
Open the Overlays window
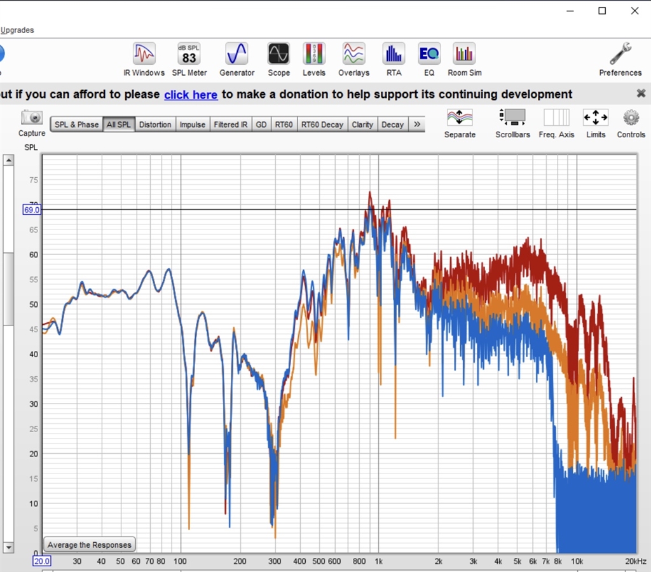pos(353,59)
